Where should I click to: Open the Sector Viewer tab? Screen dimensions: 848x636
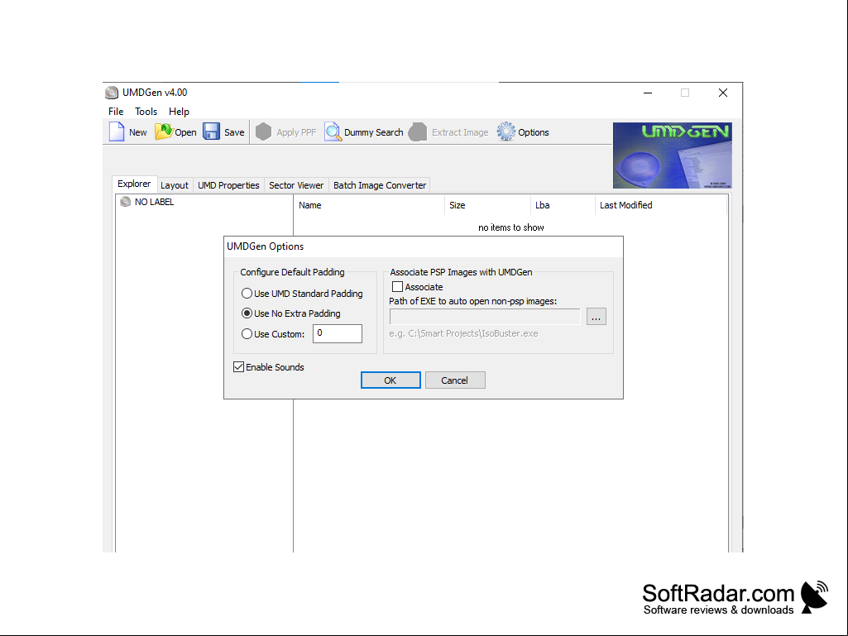click(296, 185)
